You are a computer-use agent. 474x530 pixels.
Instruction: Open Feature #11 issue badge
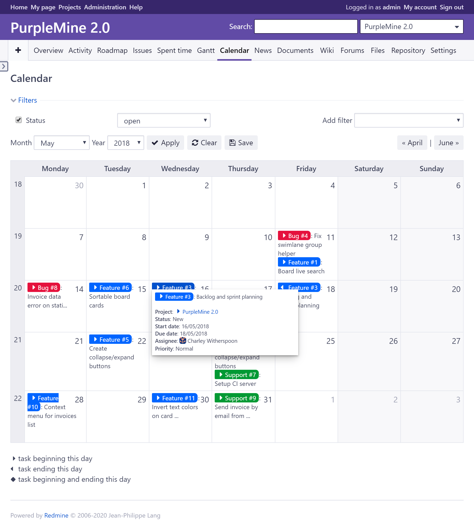175,398
